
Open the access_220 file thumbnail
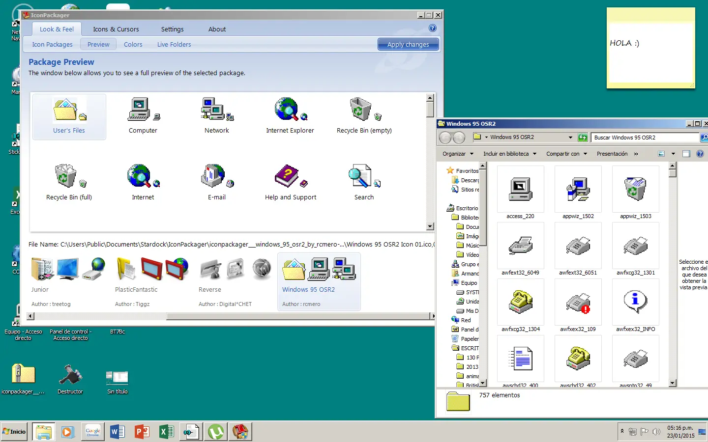(521, 193)
